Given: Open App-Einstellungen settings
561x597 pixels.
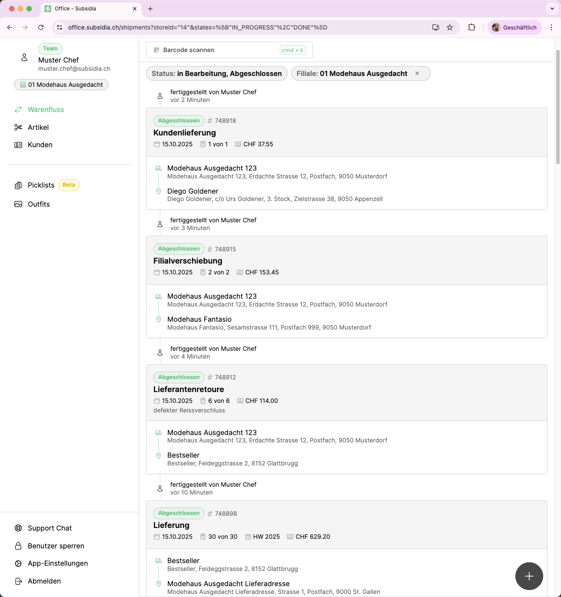Looking at the screenshot, I should (x=57, y=563).
